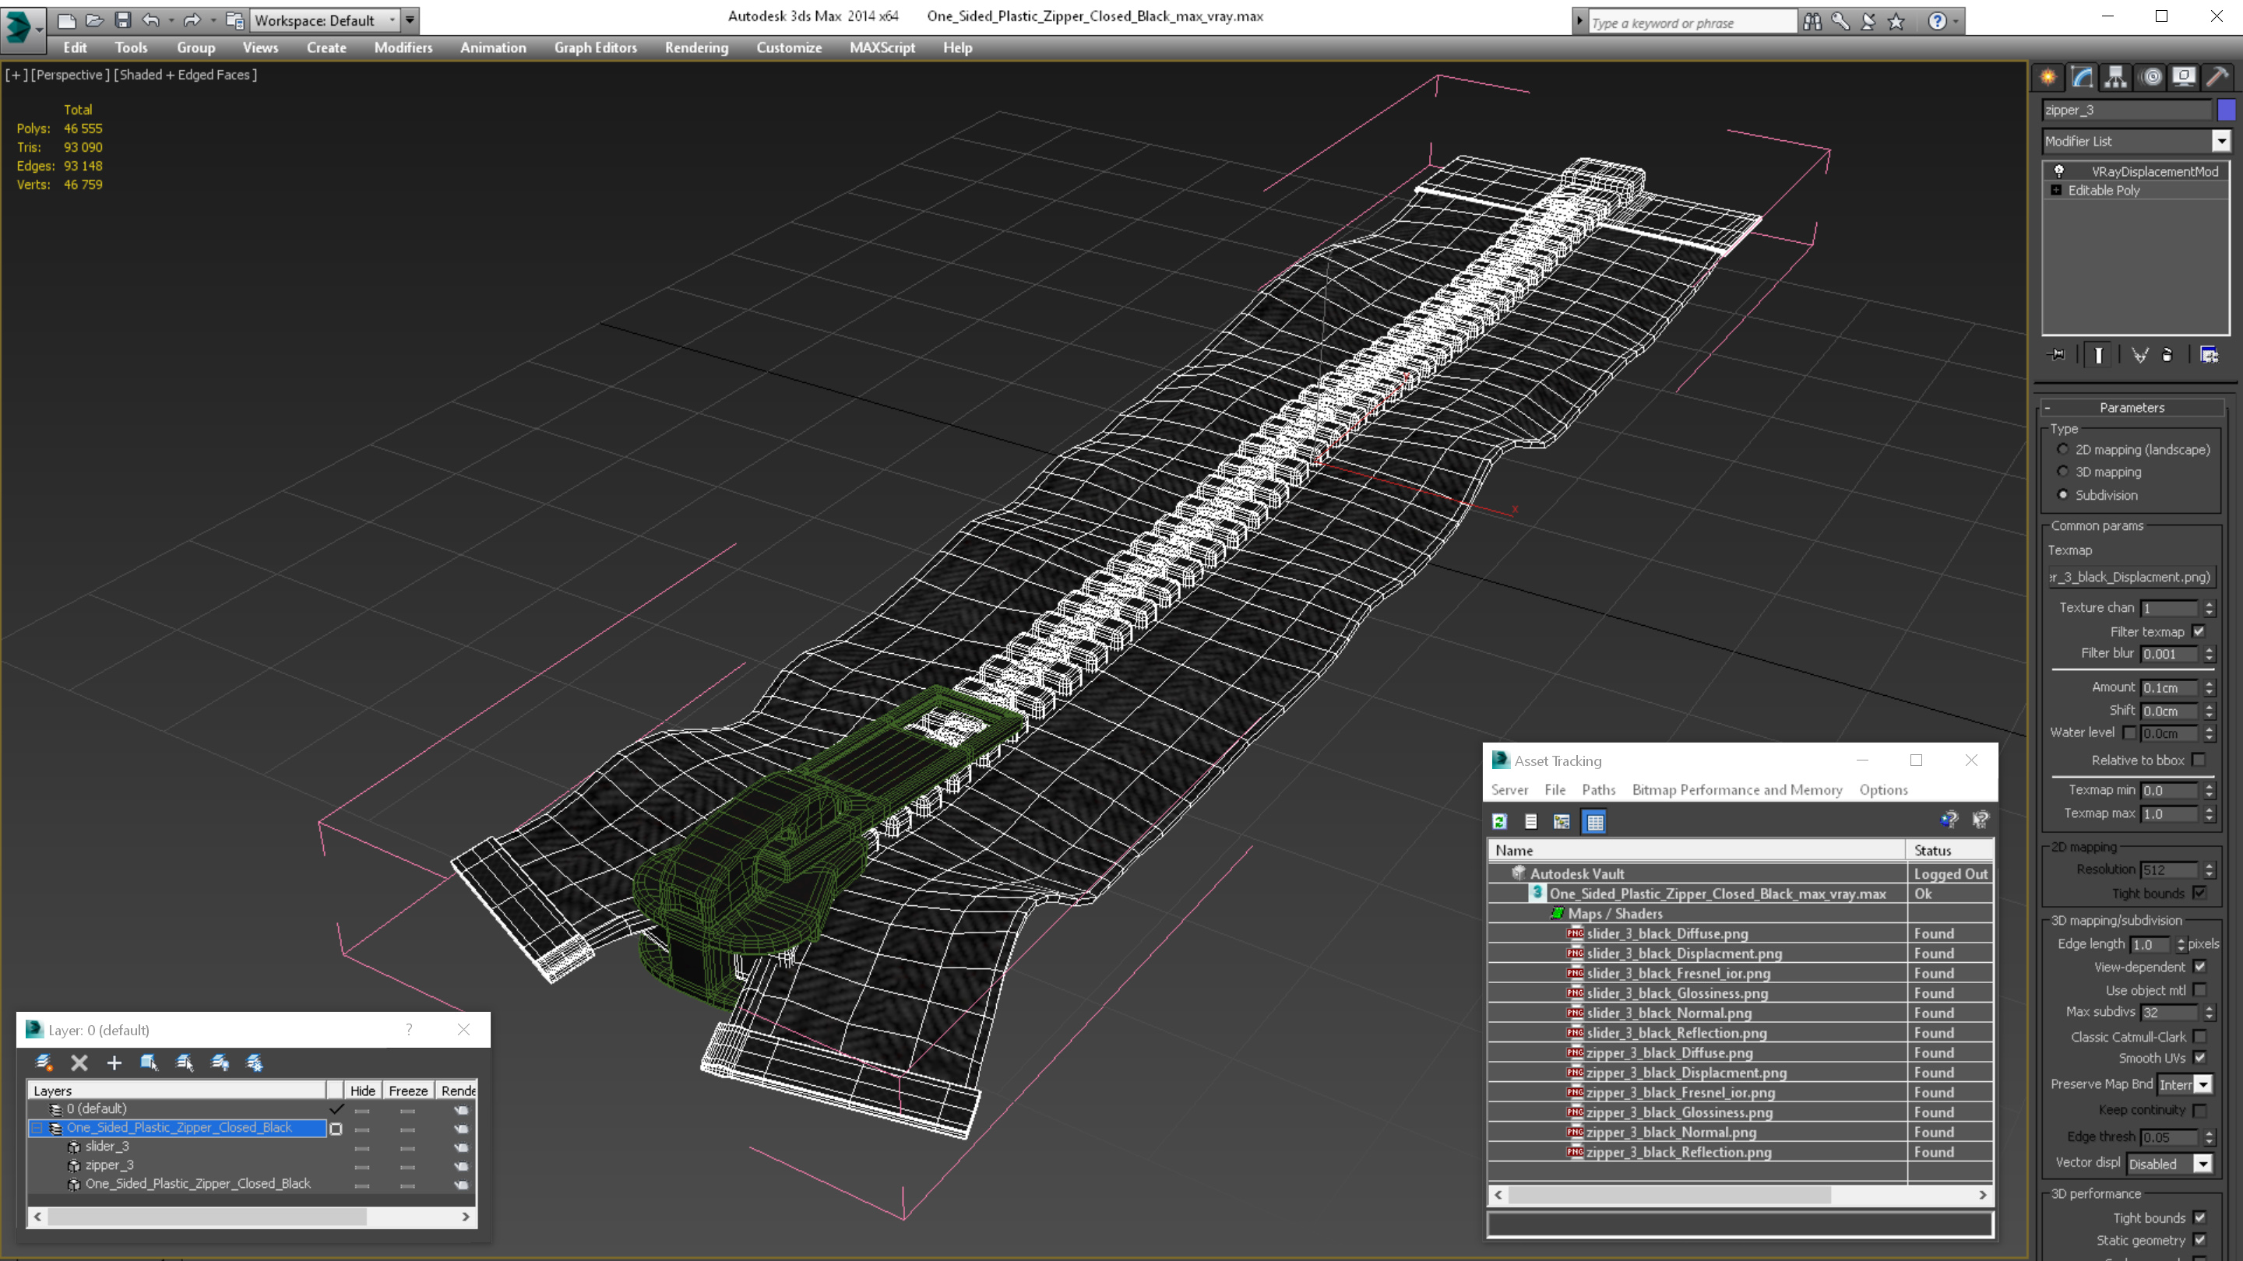The width and height of the screenshot is (2243, 1261).
Task: Select 3D mapping radio button
Action: [2063, 472]
